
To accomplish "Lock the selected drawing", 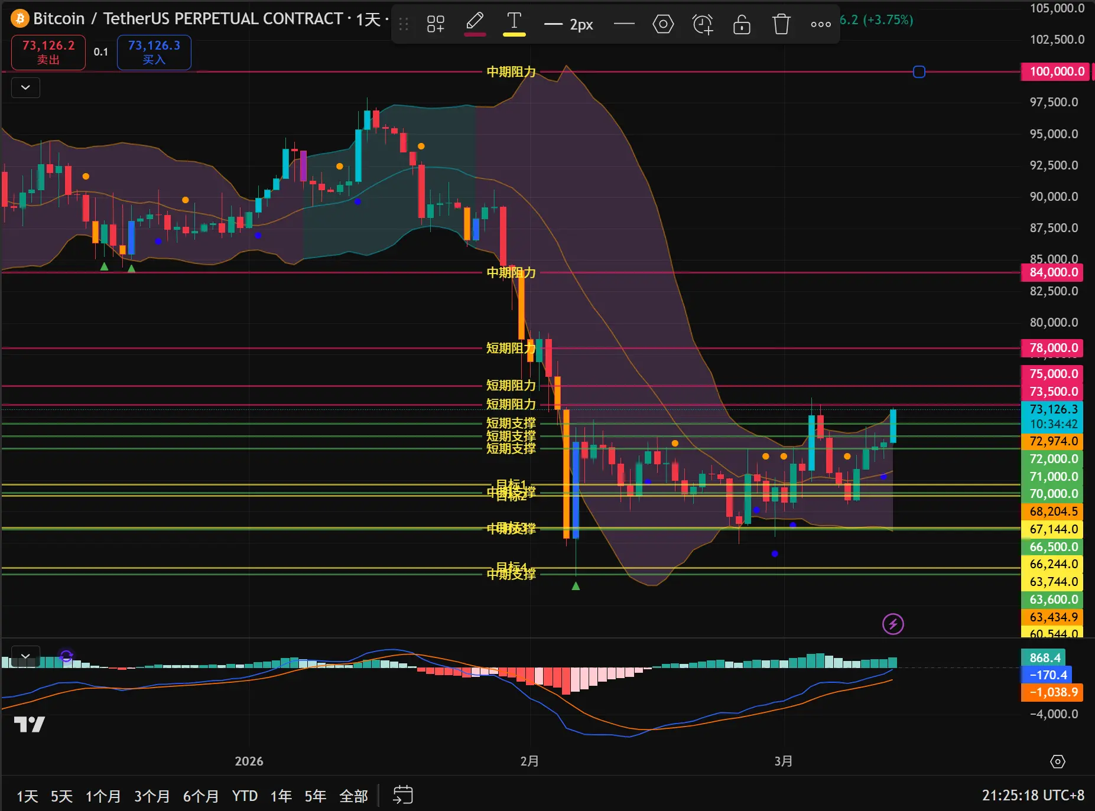I will coord(742,24).
